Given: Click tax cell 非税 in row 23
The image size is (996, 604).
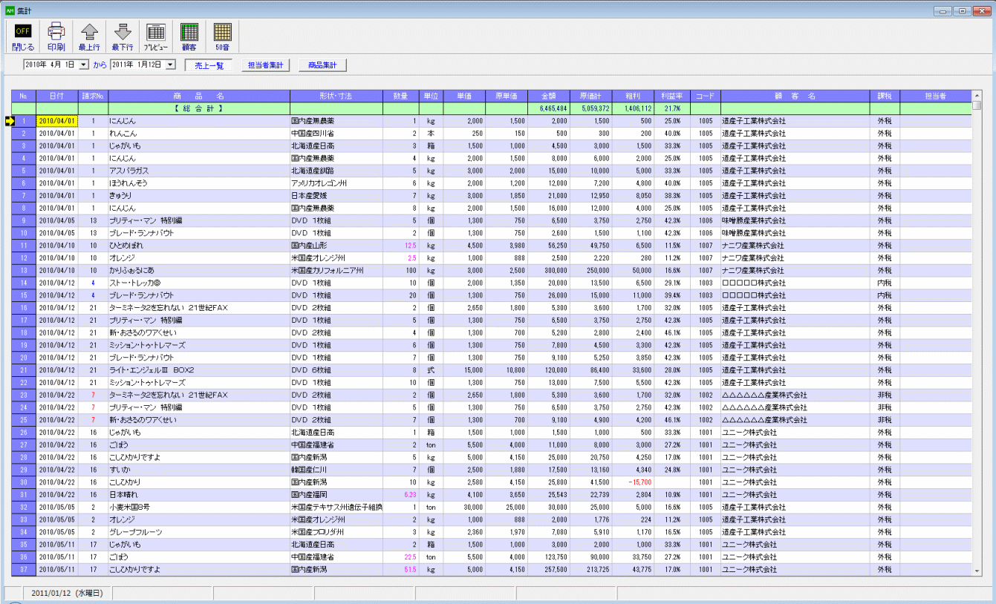Looking at the screenshot, I should point(885,395).
